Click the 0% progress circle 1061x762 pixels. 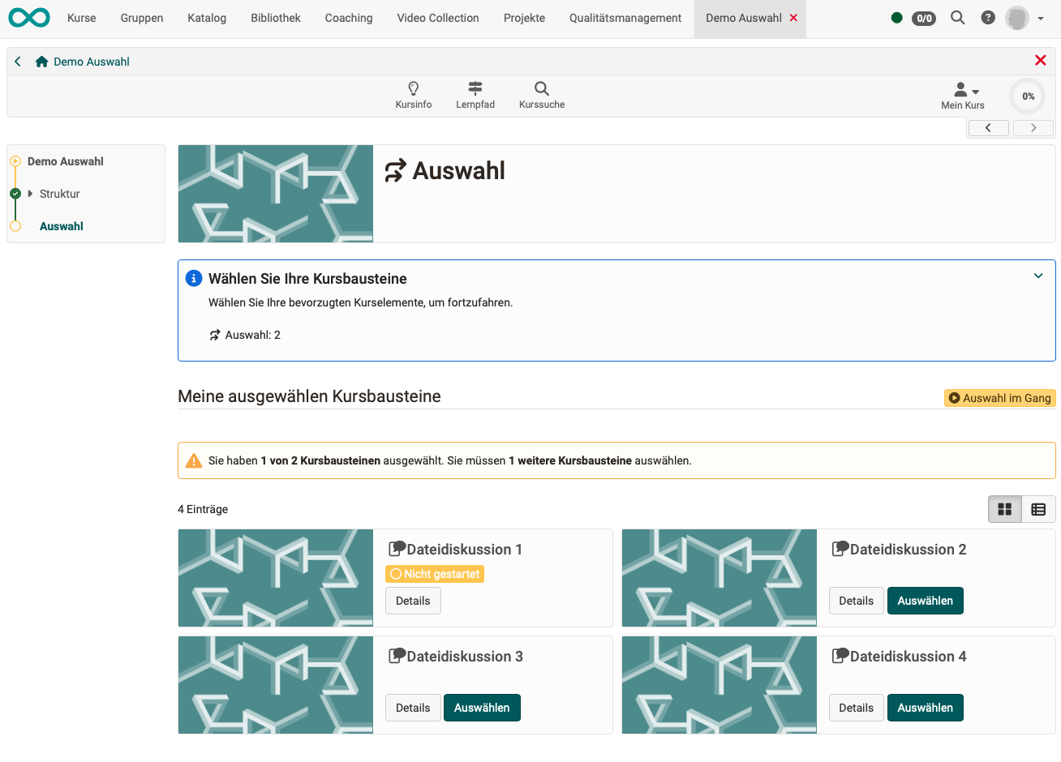click(x=1028, y=96)
